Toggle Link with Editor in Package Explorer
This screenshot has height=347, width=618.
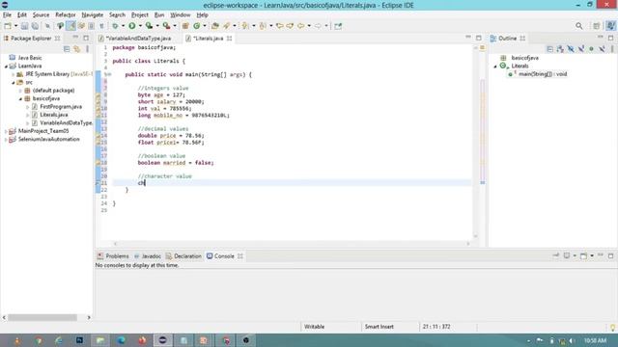(x=77, y=49)
